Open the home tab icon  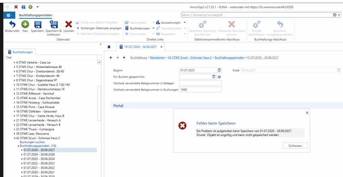[109, 47]
